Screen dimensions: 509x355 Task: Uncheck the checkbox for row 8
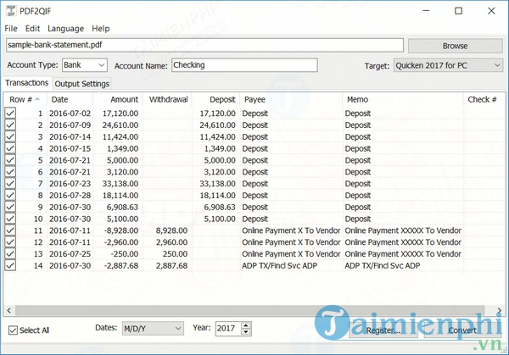click(10, 195)
